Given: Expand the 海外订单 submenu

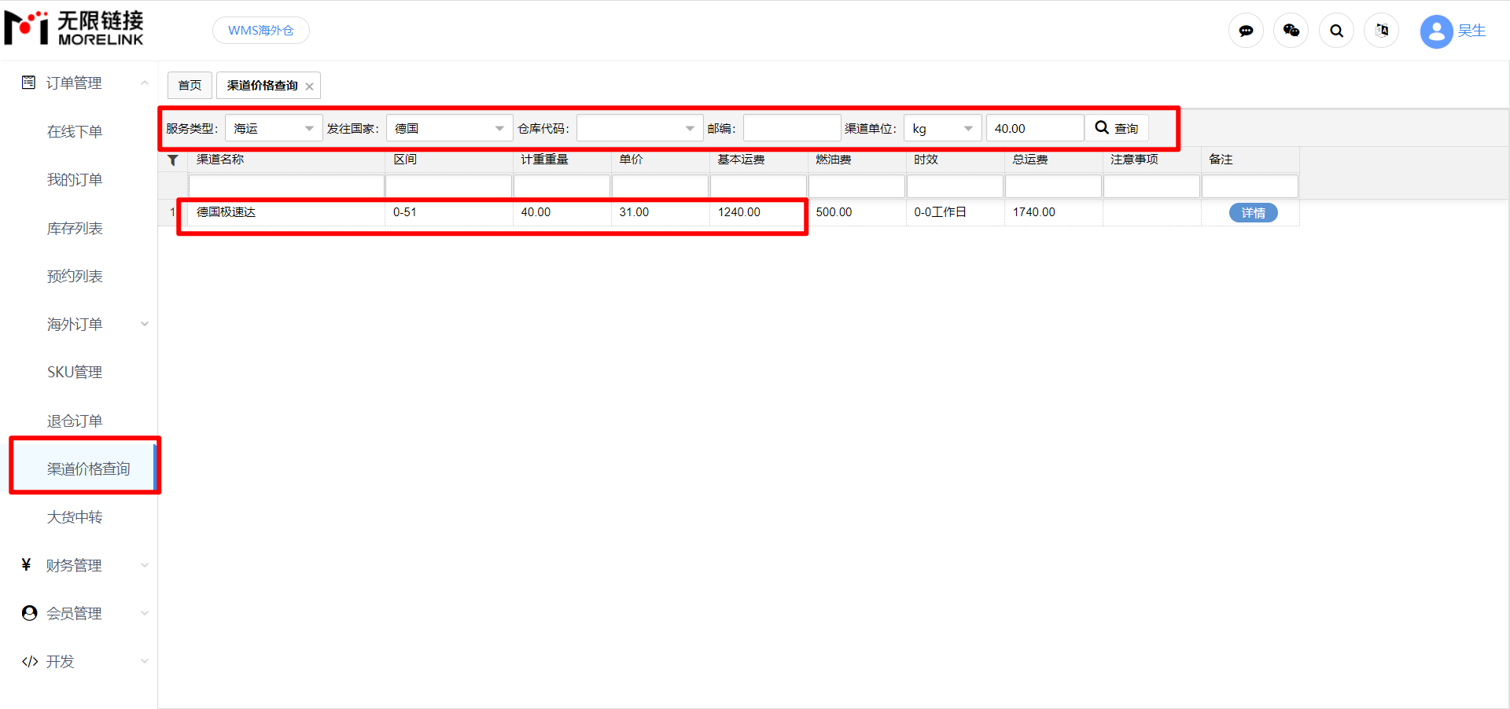Looking at the screenshot, I should coord(145,324).
